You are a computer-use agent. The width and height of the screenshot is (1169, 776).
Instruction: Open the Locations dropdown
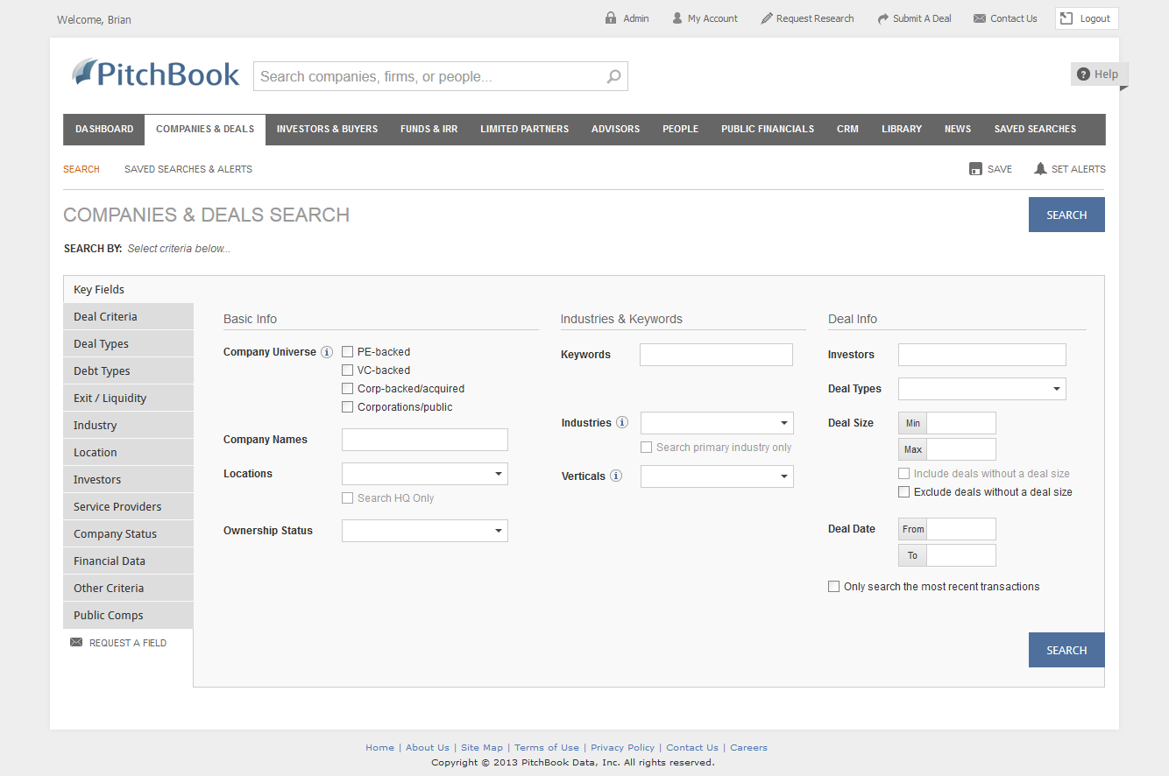coord(425,474)
